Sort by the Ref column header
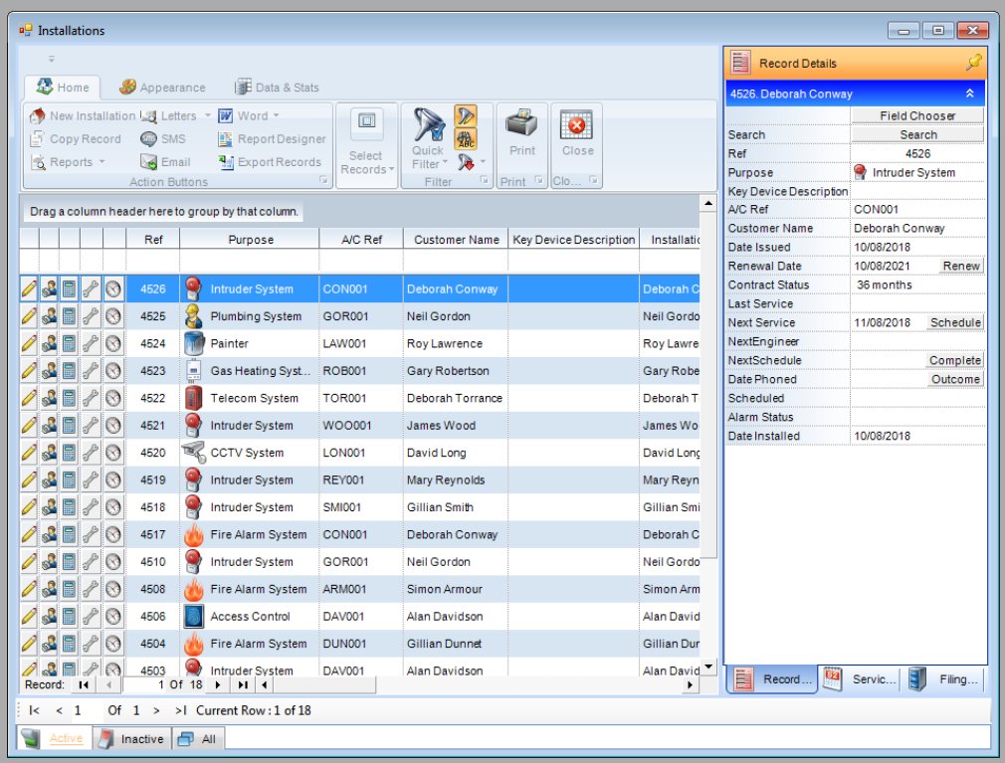1005x763 pixels. pyautogui.click(x=152, y=240)
